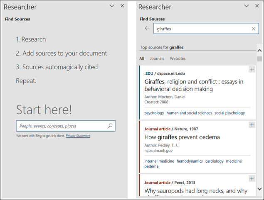Click the 1. Research step text

point(31,39)
